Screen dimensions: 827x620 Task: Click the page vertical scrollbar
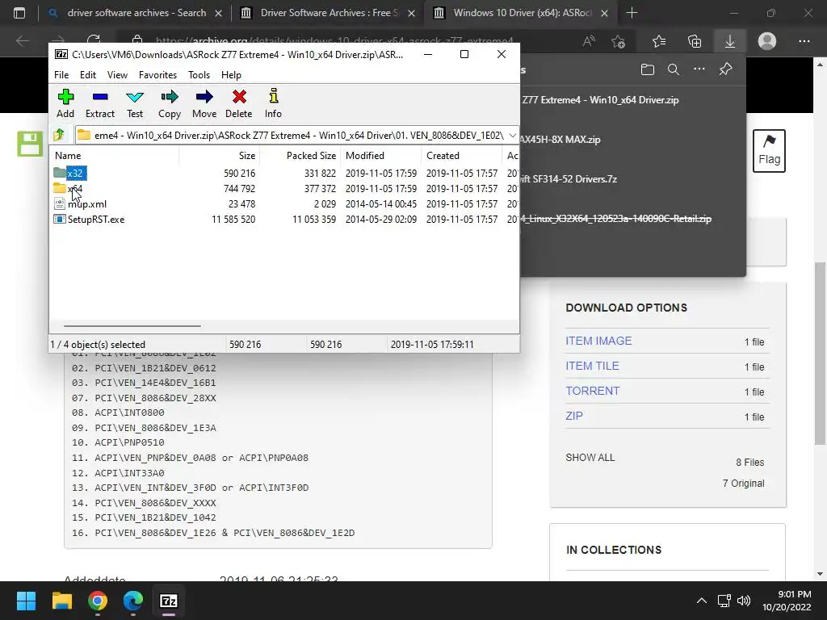(x=821, y=354)
